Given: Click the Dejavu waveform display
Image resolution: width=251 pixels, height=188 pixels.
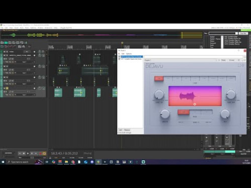Looking at the screenshot, I should click(195, 96).
